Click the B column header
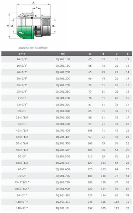The image size is (133, 213). tap(103, 54)
